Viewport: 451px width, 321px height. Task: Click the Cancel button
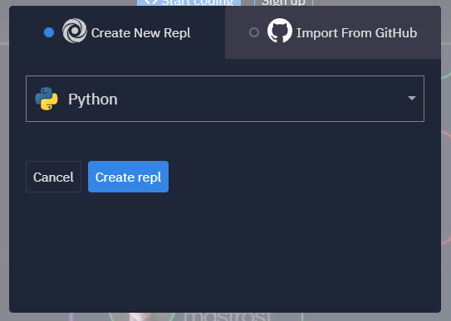tap(53, 177)
